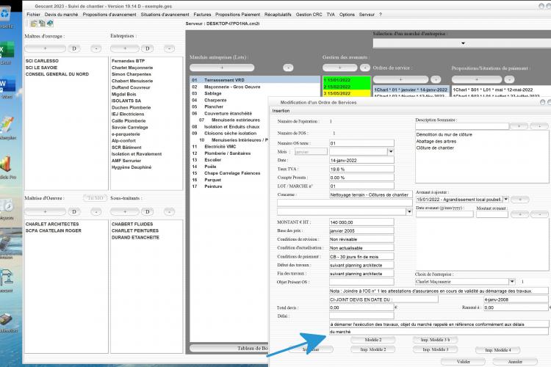Click the third toolbar icon (blue diamond)
The height and width of the screenshot is (367, 551).
point(50,23)
